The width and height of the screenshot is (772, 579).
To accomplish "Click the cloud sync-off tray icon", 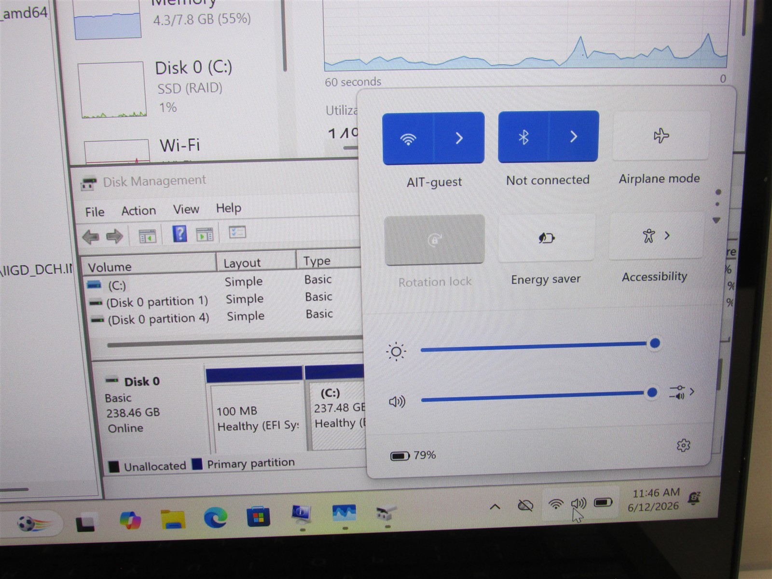I will pyautogui.click(x=525, y=506).
